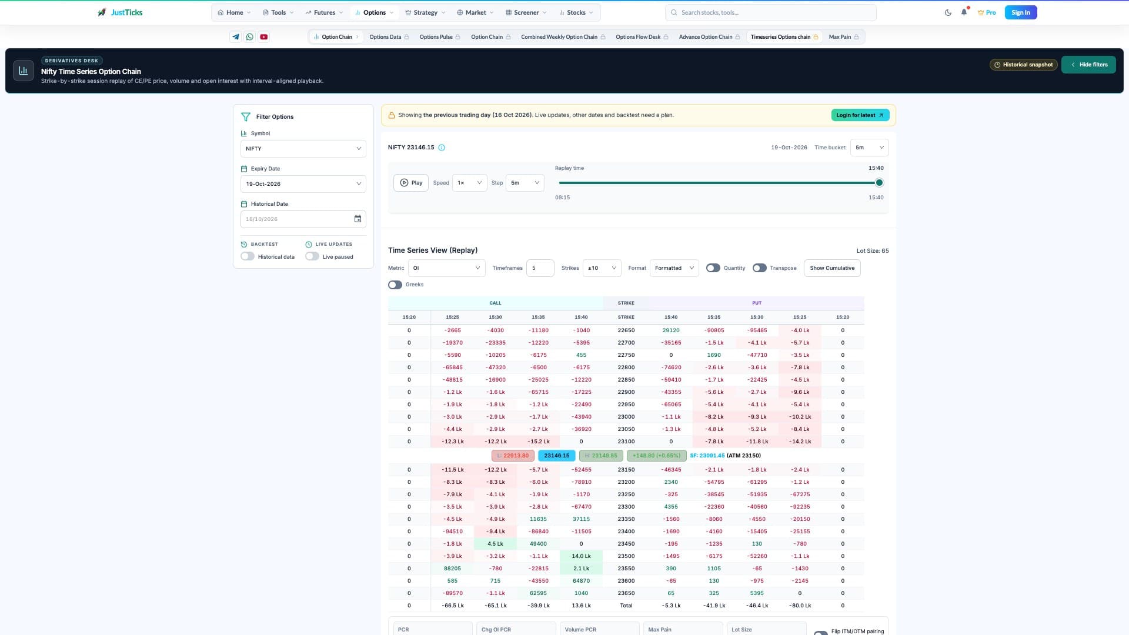The image size is (1129, 635).
Task: Click the Timeframes number field
Action: pyautogui.click(x=540, y=268)
